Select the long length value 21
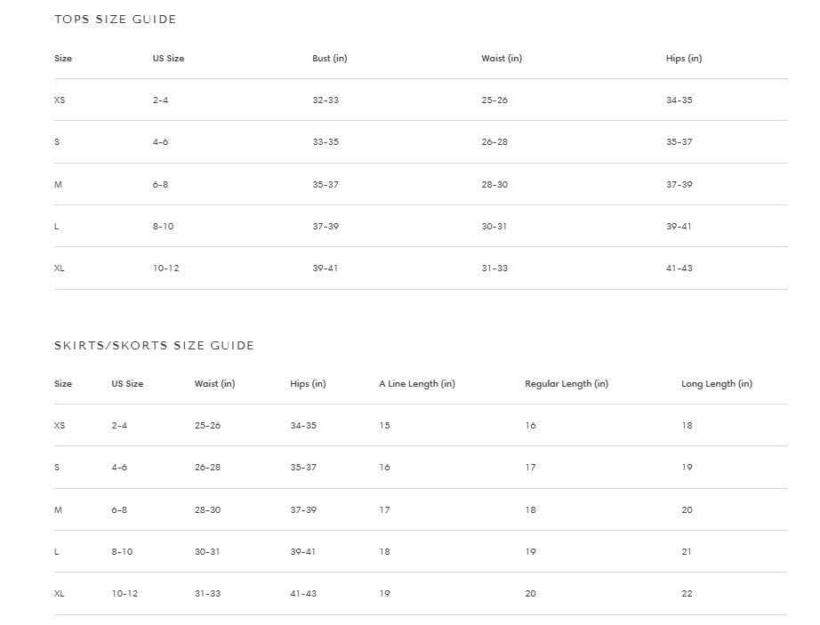This screenshot has width=820, height=625. (687, 552)
